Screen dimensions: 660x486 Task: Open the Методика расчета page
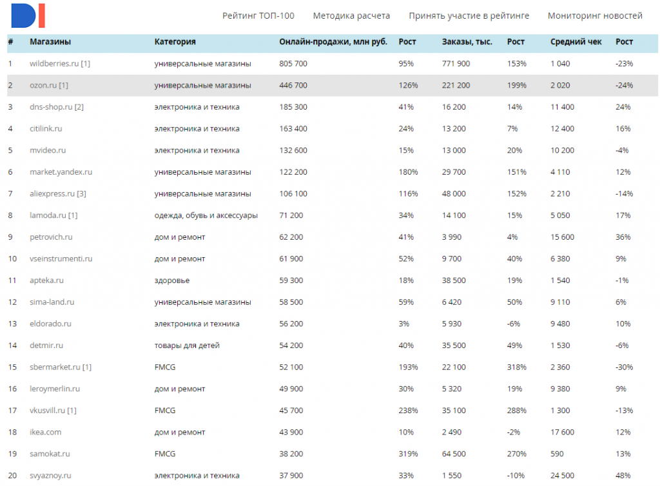tap(351, 15)
